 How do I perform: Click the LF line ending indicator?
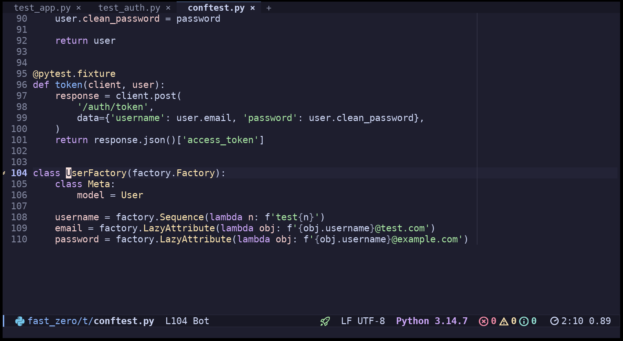pyautogui.click(x=346, y=321)
